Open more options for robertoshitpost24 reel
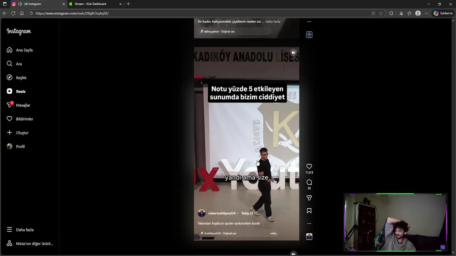The height and width of the screenshot is (256, 456). click(x=309, y=224)
